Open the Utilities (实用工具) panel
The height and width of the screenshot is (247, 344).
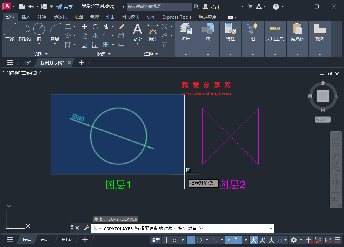click(275, 39)
